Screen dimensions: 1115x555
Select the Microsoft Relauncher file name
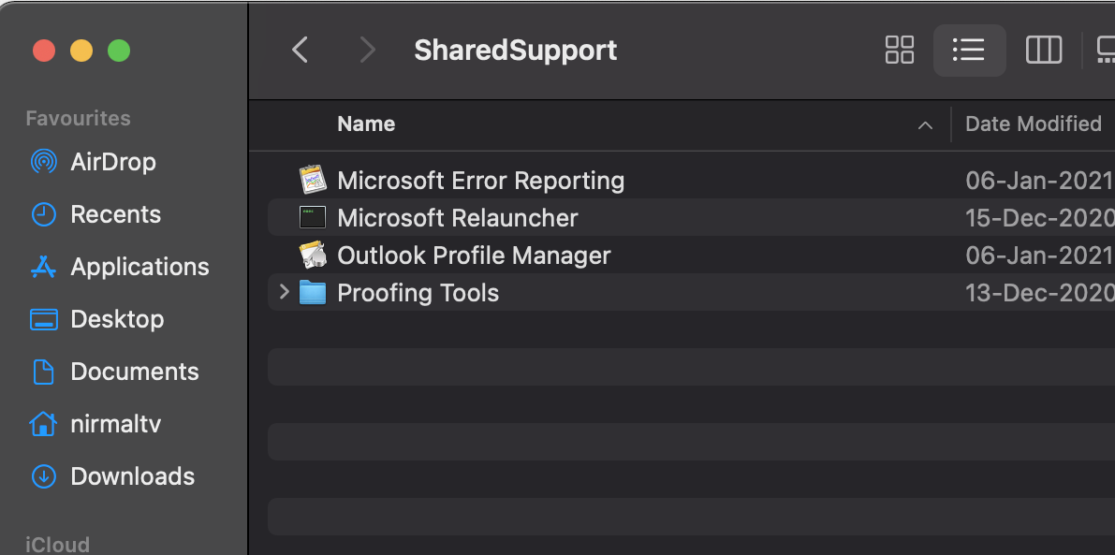tap(457, 217)
